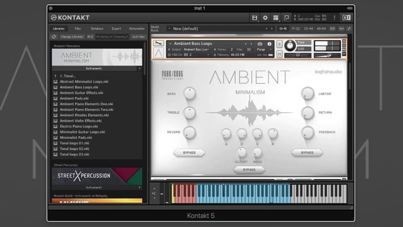Click the PanDetach piano icon below Tune
The height and width of the screenshot is (227, 403).
[298, 55]
